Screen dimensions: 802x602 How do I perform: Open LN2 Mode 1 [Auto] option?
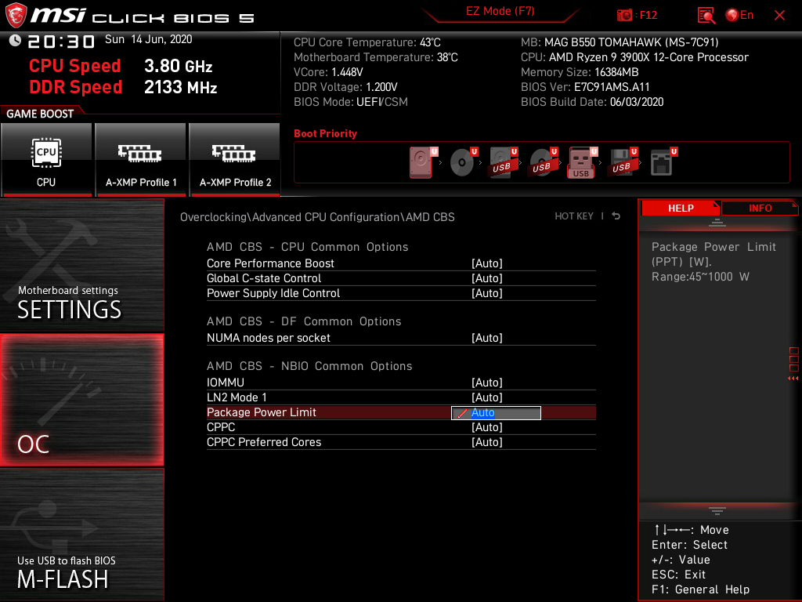pyautogui.click(x=487, y=397)
